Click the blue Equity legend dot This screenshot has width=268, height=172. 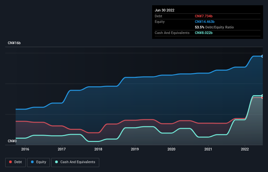coord(32,162)
